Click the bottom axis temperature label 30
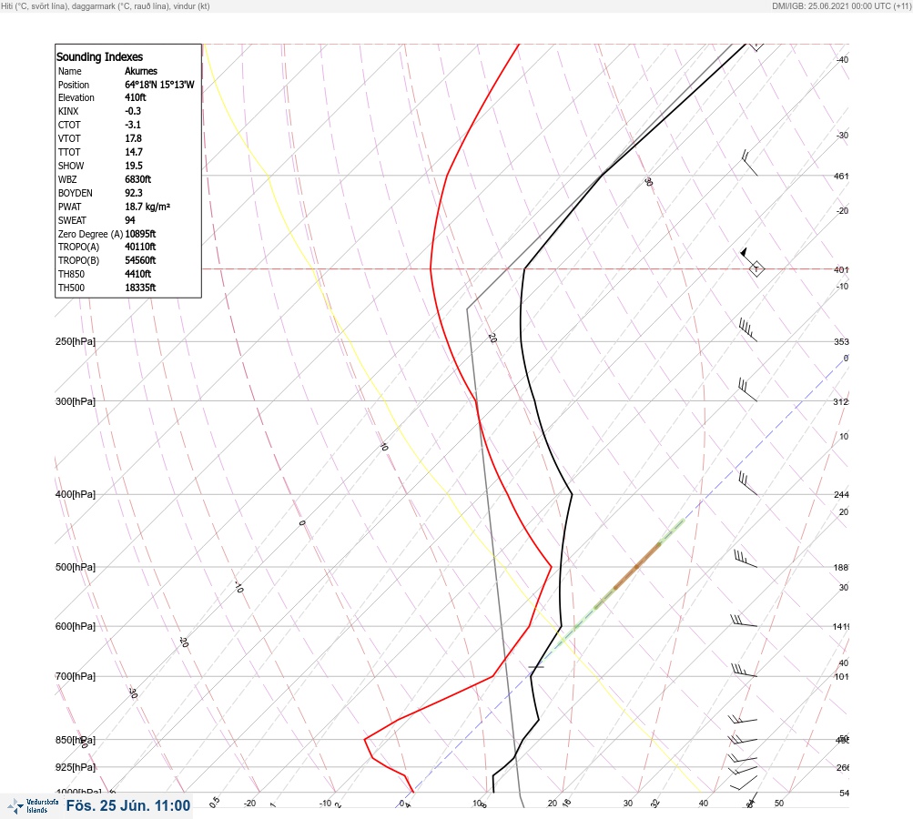Image resolution: width=913 pixels, height=819 pixels. pyautogui.click(x=628, y=804)
